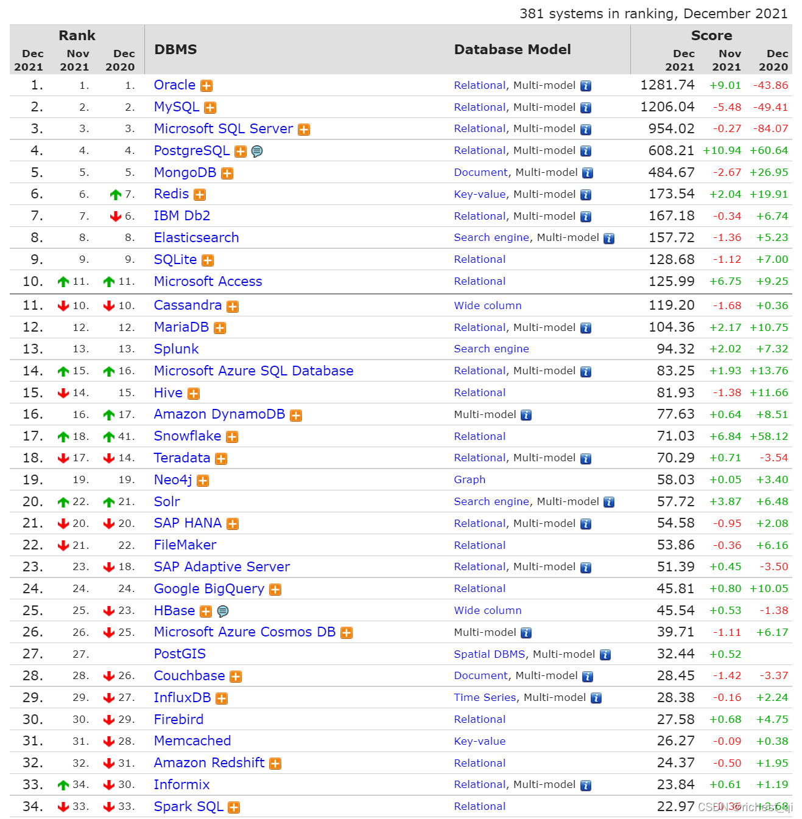This screenshot has height=819, width=802.
Task: Click the score 1281.74 in Oracle row
Action: pos(667,85)
